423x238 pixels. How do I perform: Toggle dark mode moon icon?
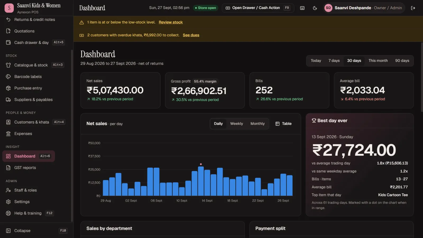click(x=315, y=8)
